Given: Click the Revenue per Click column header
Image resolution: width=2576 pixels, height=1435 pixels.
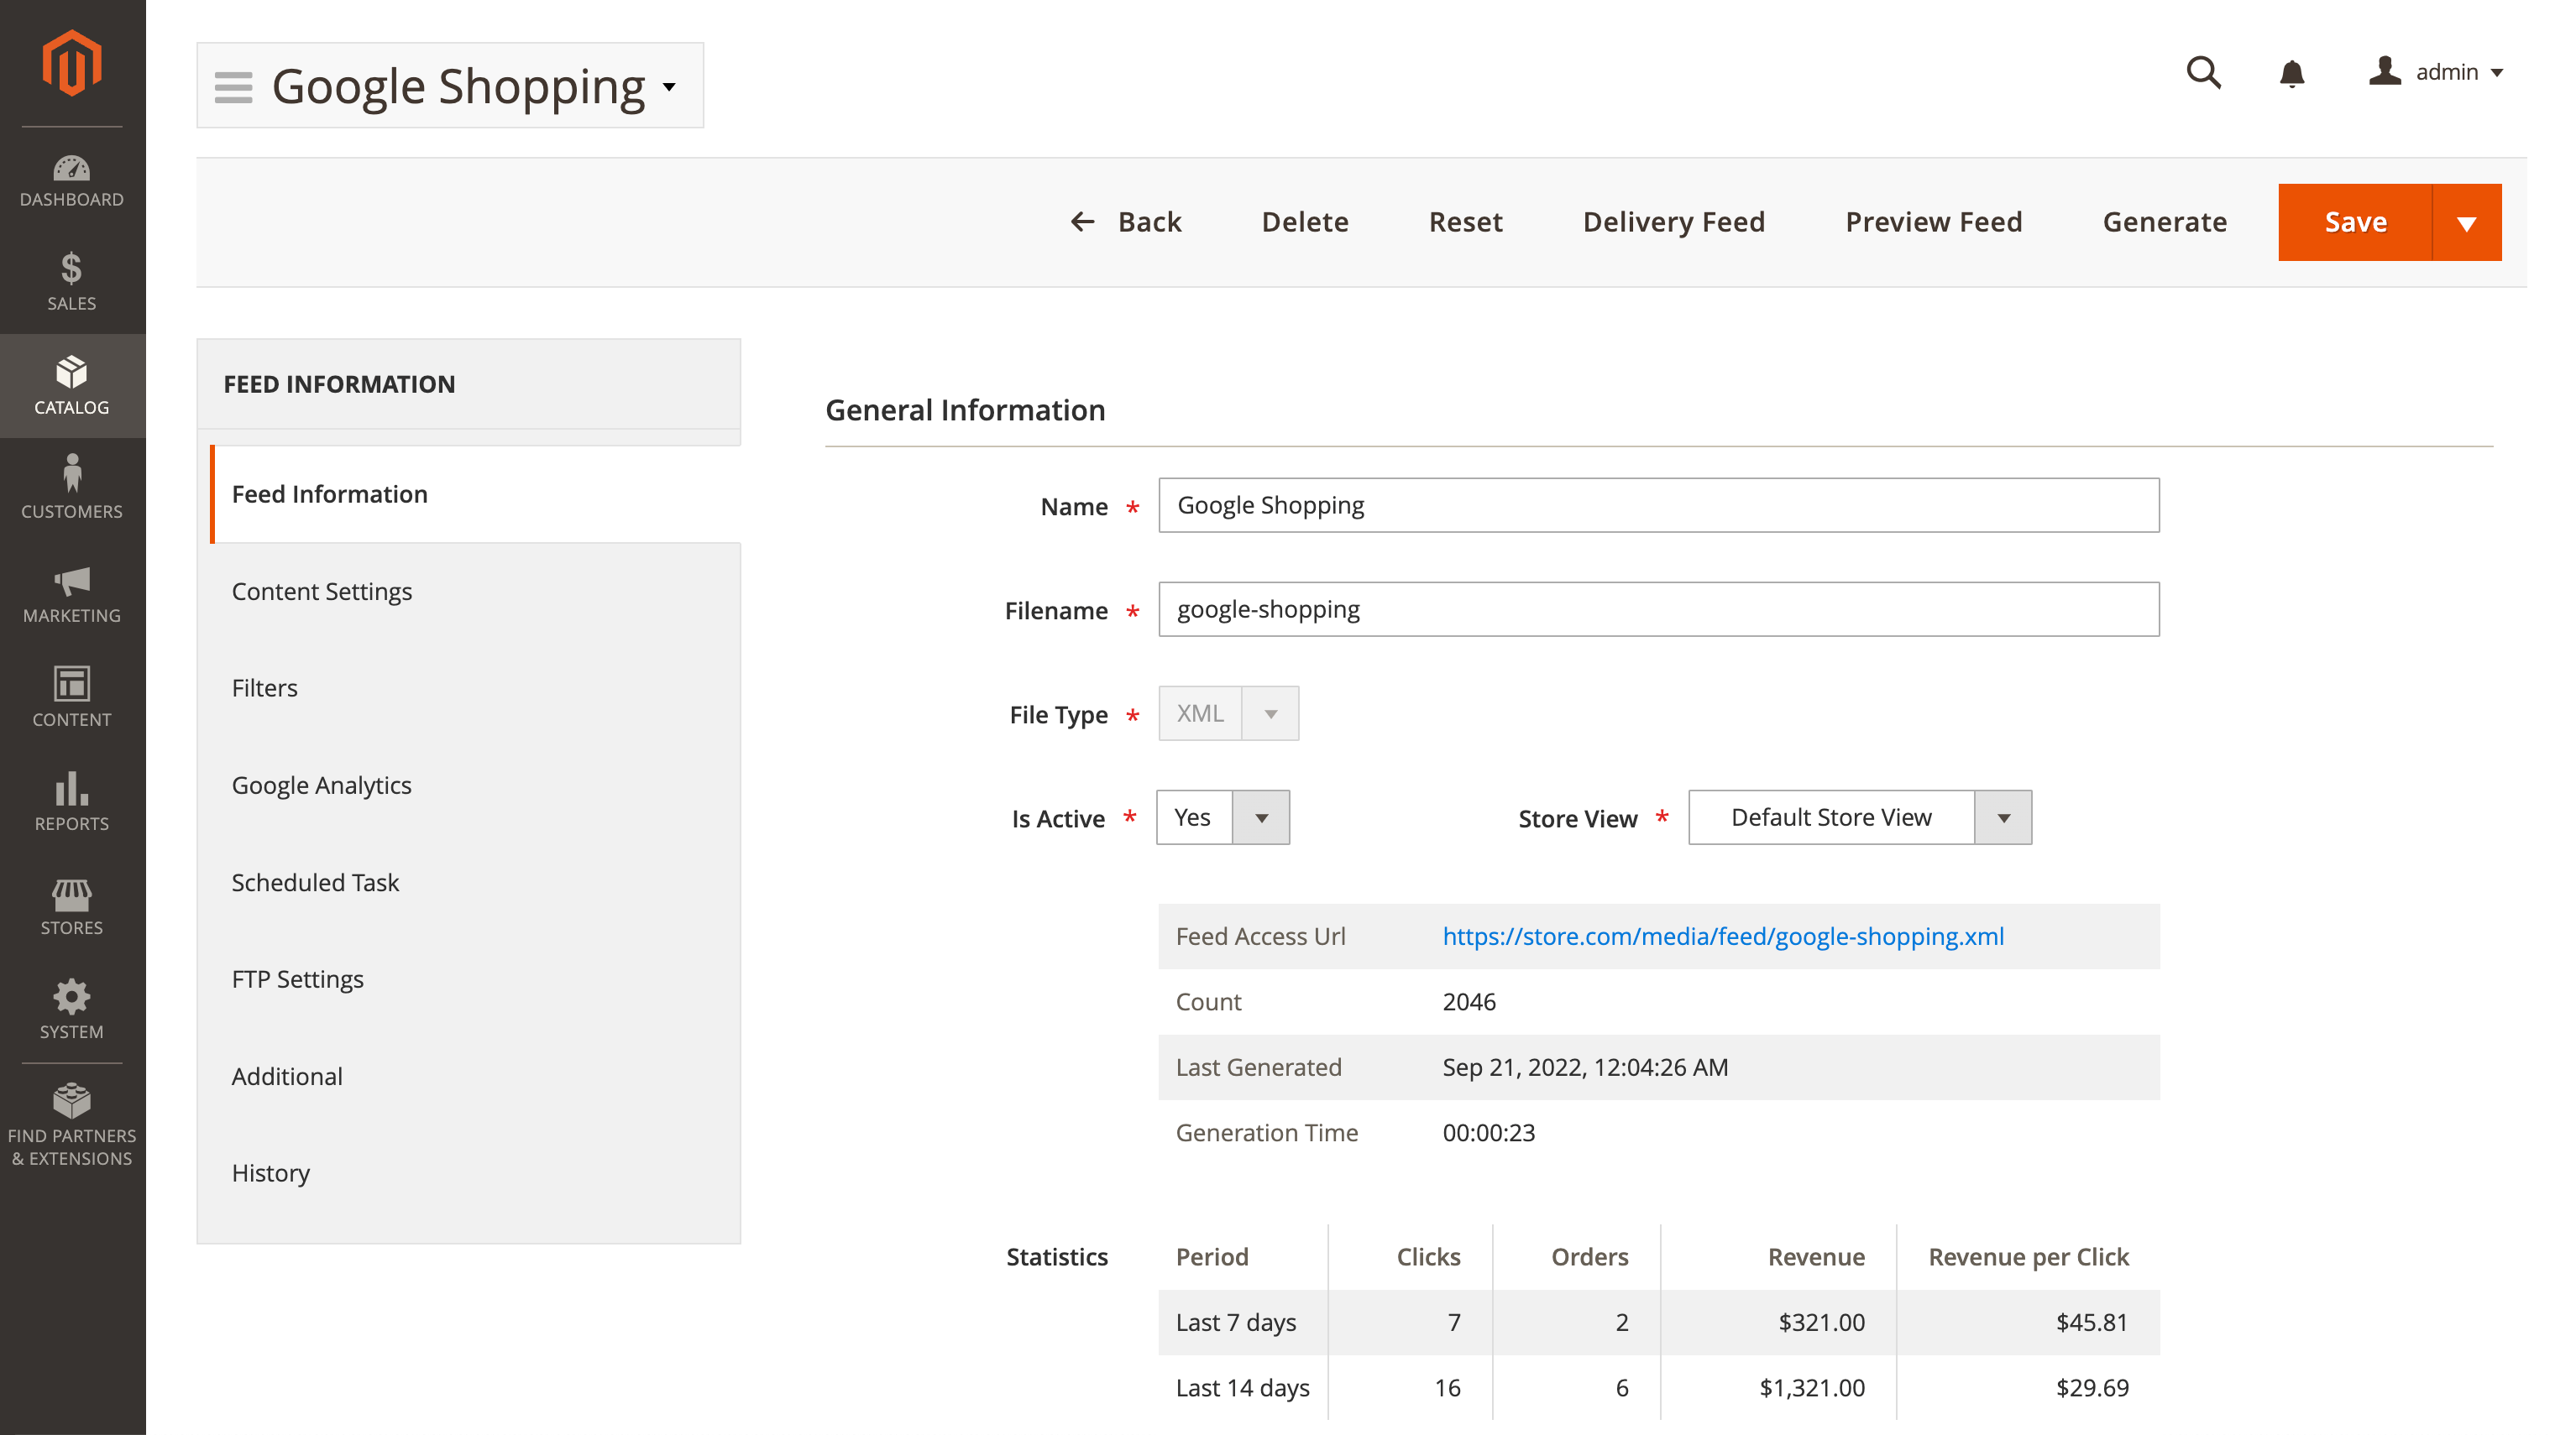Looking at the screenshot, I should 2028,1257.
